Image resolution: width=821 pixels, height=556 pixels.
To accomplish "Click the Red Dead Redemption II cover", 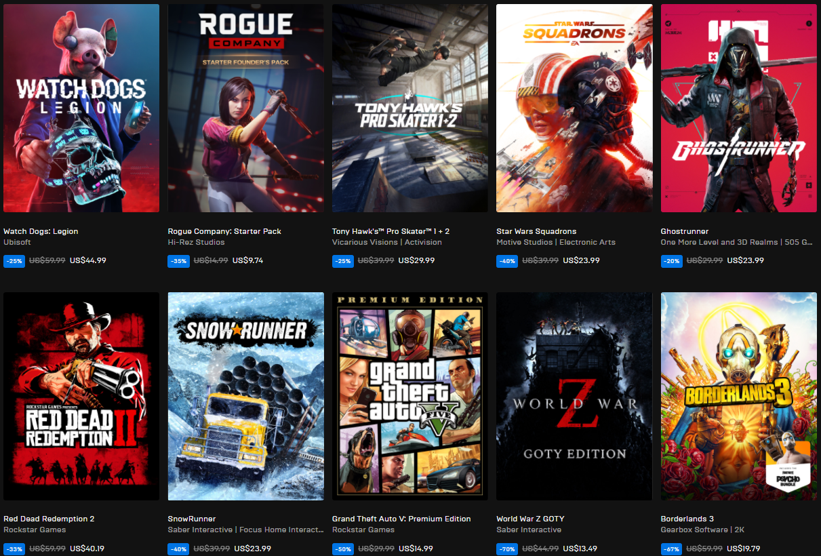I will point(81,397).
